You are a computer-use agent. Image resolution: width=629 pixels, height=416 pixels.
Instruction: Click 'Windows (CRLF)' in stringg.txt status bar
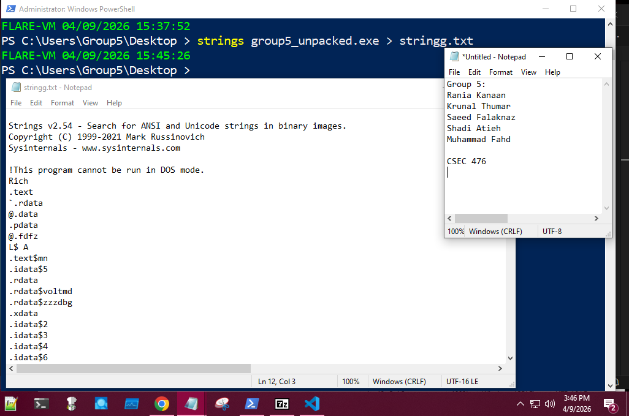tap(399, 382)
